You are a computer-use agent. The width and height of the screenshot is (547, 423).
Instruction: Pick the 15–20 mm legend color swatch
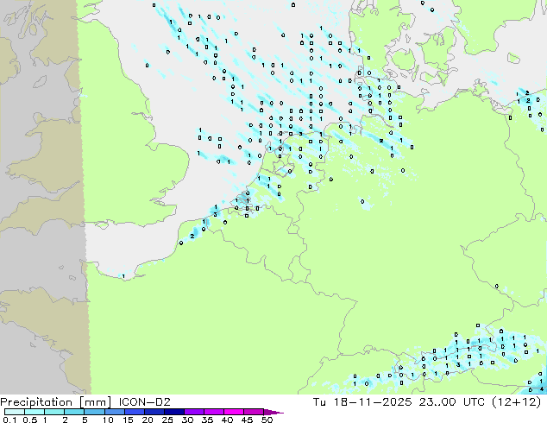coord(134,412)
